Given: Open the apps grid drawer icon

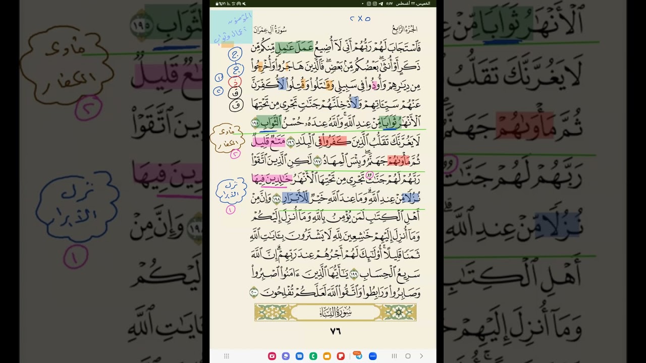Looking at the screenshot, I should coord(227,356).
